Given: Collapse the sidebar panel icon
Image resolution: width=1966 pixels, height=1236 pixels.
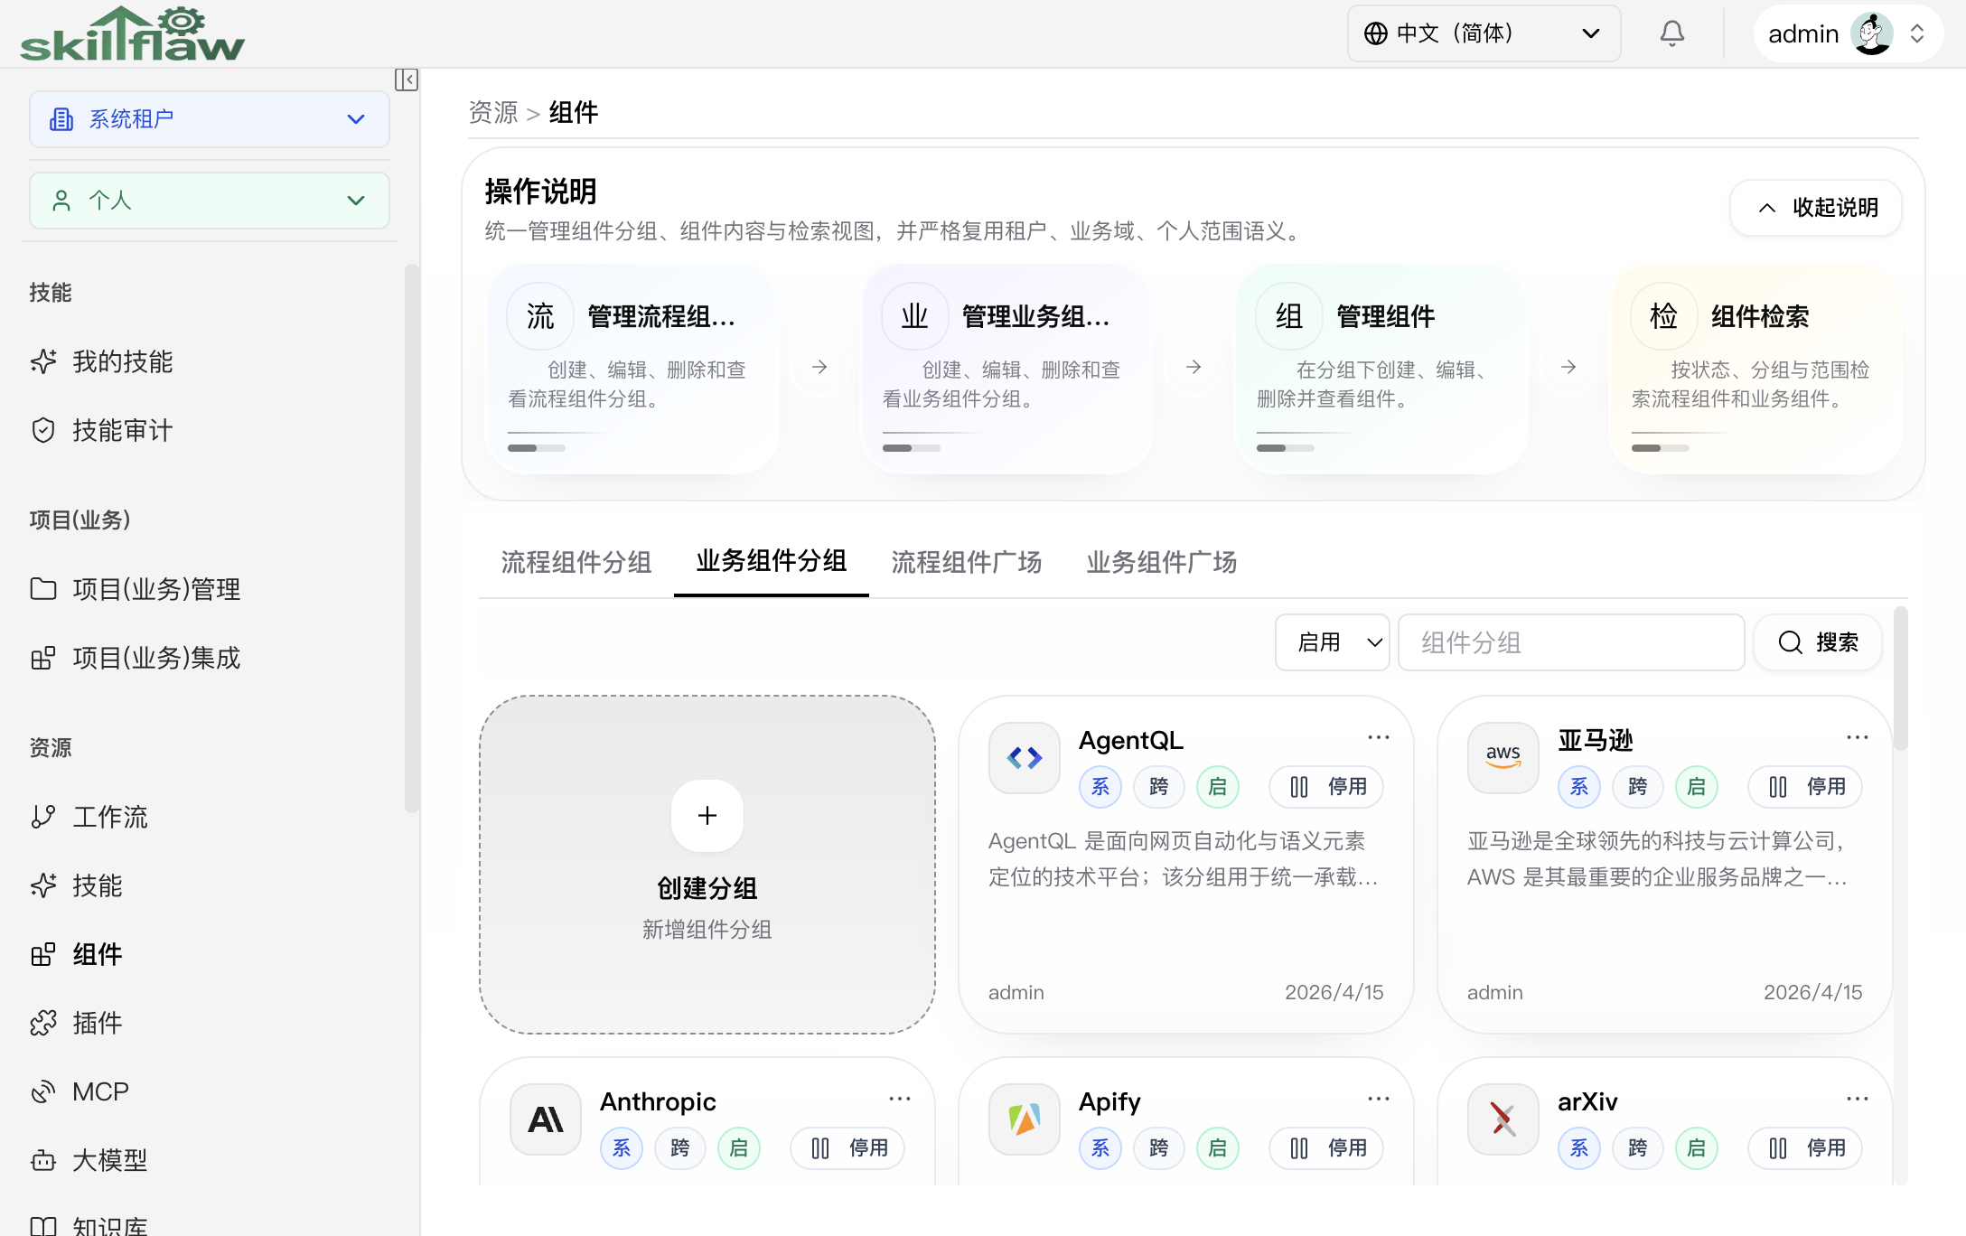Looking at the screenshot, I should 407,80.
